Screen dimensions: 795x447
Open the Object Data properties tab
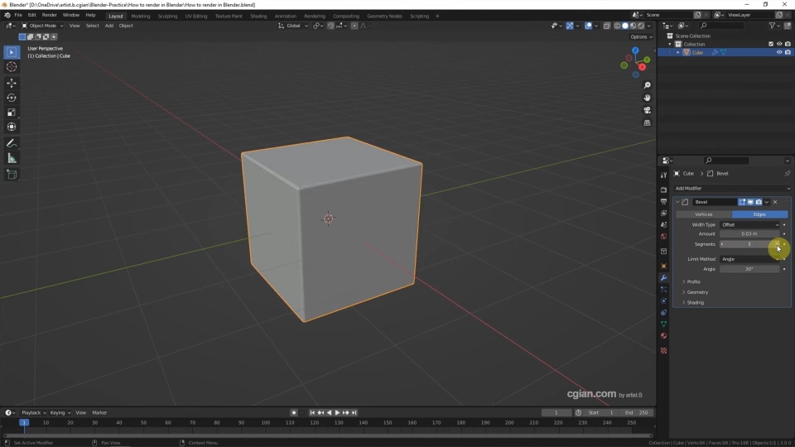coord(663,324)
